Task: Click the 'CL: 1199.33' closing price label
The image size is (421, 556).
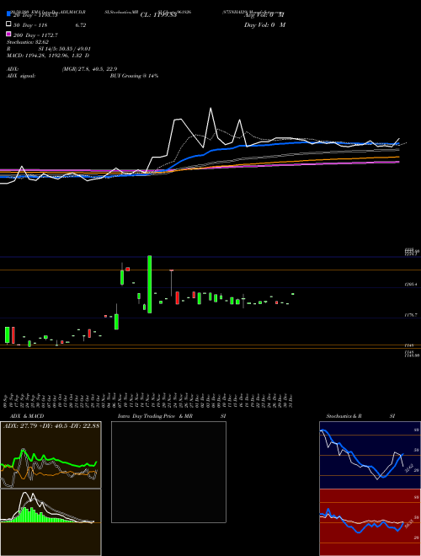Action: pyautogui.click(x=159, y=15)
